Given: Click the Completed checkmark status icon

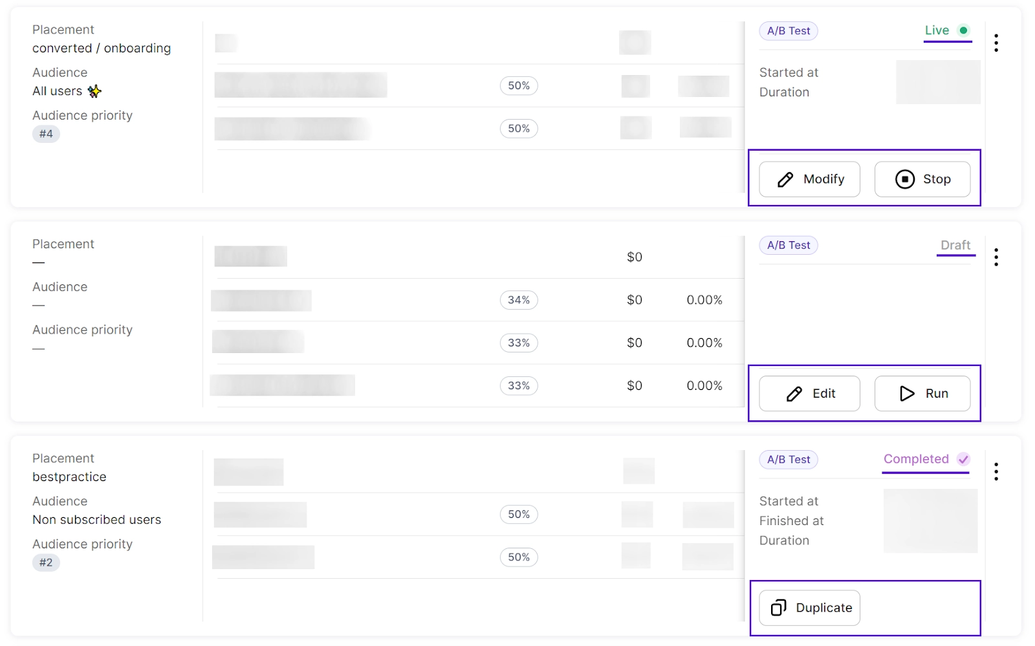Looking at the screenshot, I should (963, 459).
